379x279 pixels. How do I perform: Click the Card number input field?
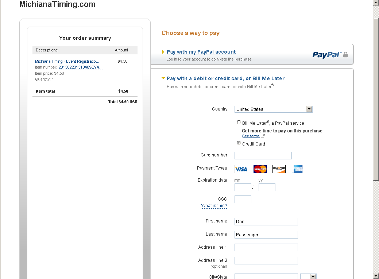pyautogui.click(x=263, y=155)
